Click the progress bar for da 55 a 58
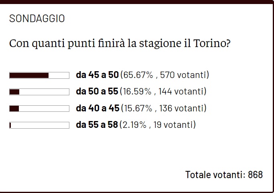The image size is (274, 193). click(x=39, y=125)
